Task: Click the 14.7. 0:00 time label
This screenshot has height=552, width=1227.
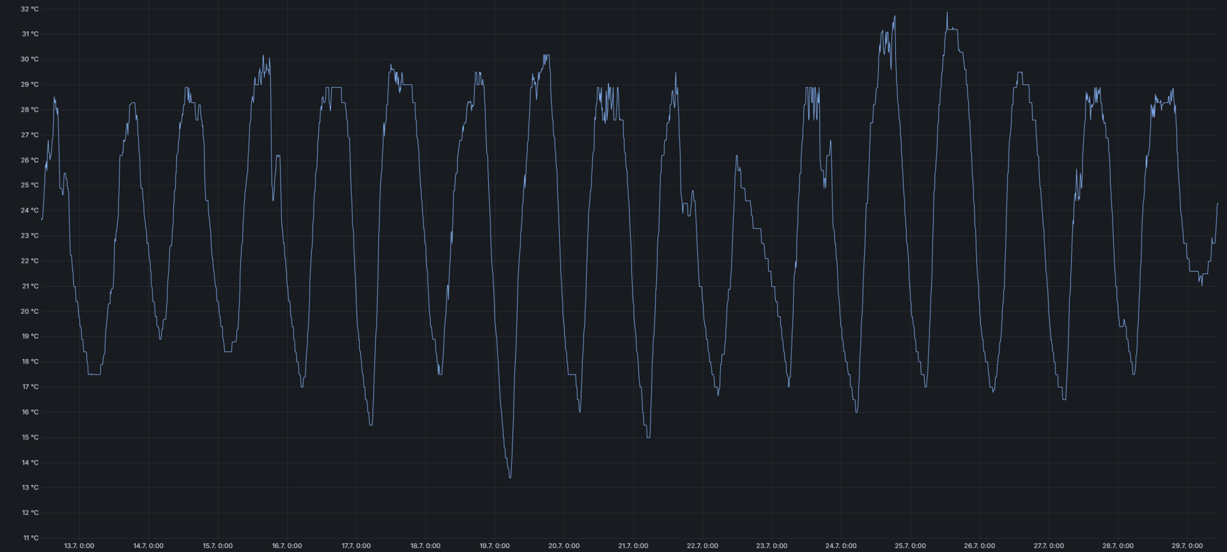Action: tap(148, 546)
